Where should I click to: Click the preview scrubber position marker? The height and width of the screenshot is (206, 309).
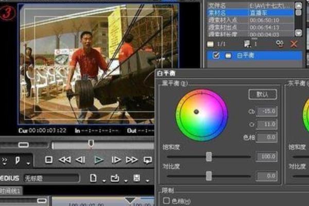(x=91, y=143)
